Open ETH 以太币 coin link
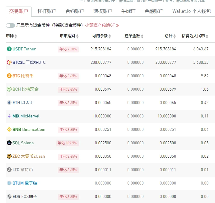 tap(23, 103)
